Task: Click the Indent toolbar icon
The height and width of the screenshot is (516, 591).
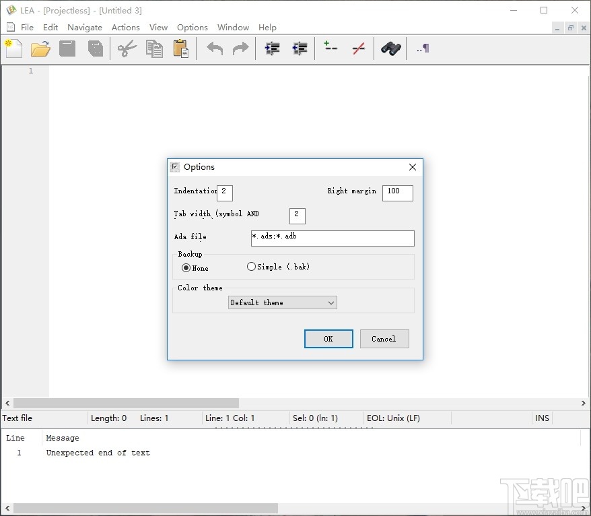Action: tap(272, 49)
